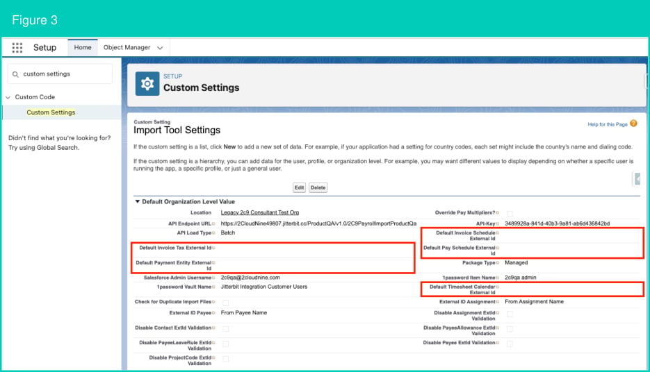Click the search magnifier in Quick Find
650x372 pixels.
point(15,74)
